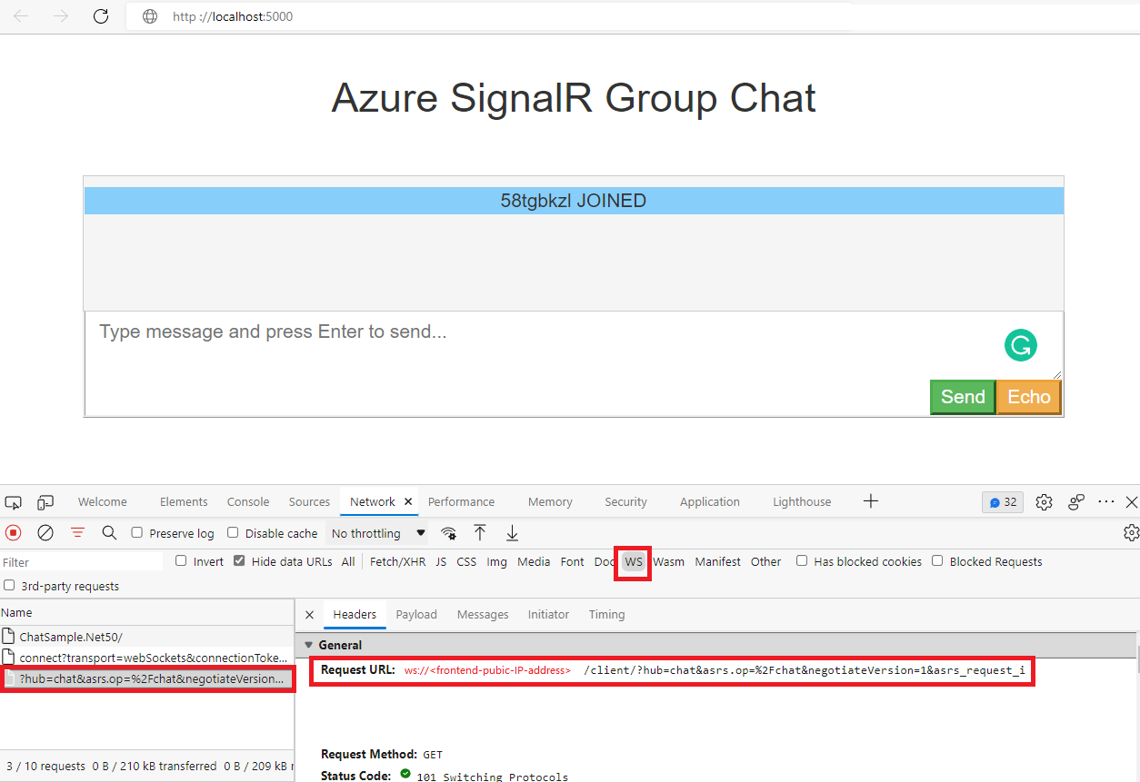Open the network search magnifier

point(109,532)
